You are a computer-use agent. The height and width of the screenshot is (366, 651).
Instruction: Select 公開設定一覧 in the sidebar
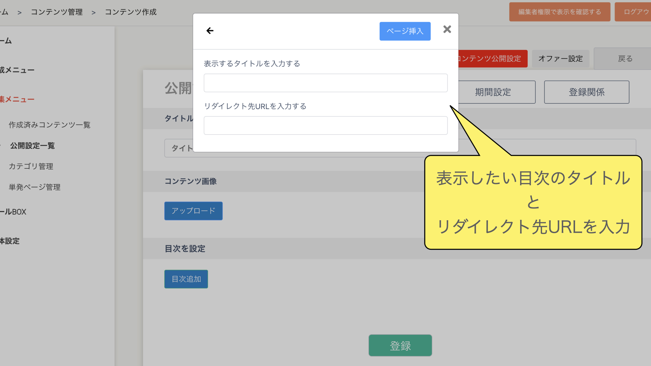pyautogui.click(x=32, y=146)
